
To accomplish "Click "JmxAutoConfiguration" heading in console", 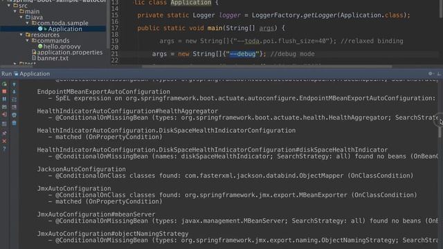I will (74, 189).
